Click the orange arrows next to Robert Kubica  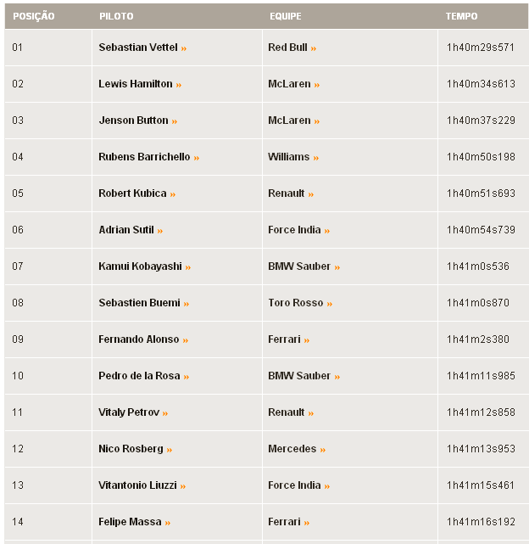173,194
